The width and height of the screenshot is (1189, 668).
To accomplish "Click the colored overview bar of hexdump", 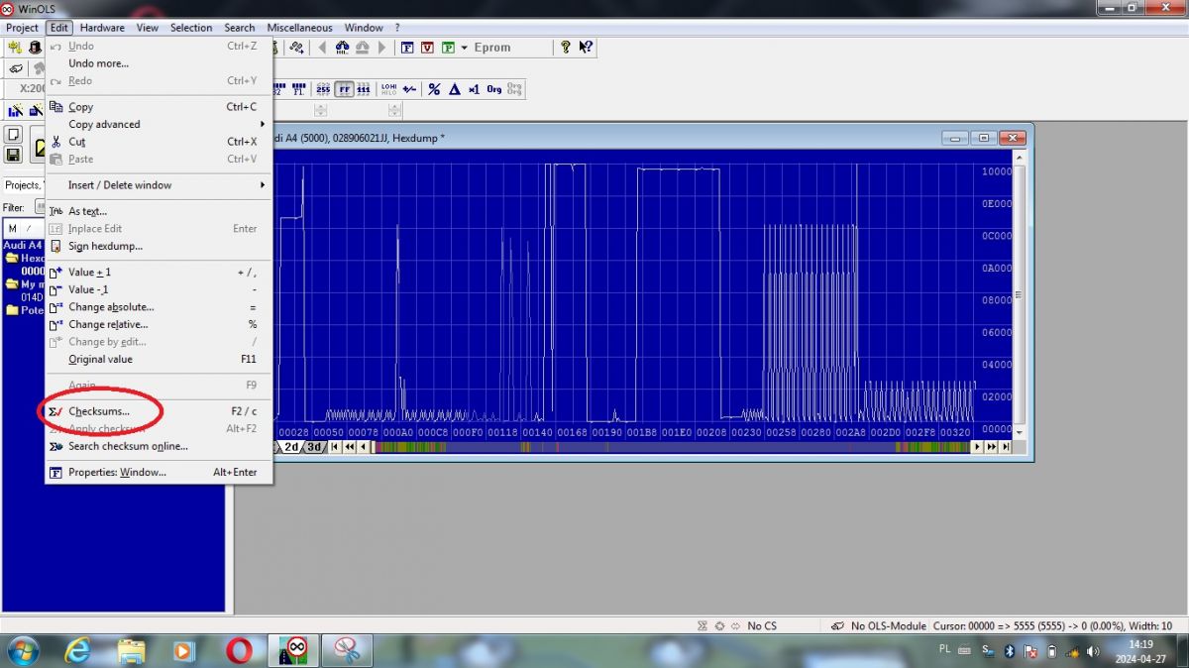I will point(671,447).
